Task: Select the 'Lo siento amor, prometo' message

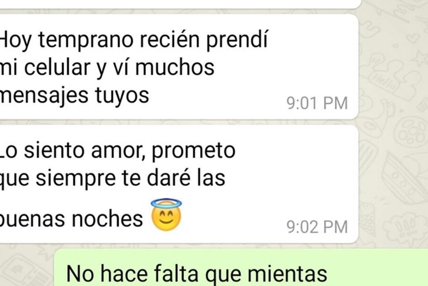Action: [x=179, y=184]
